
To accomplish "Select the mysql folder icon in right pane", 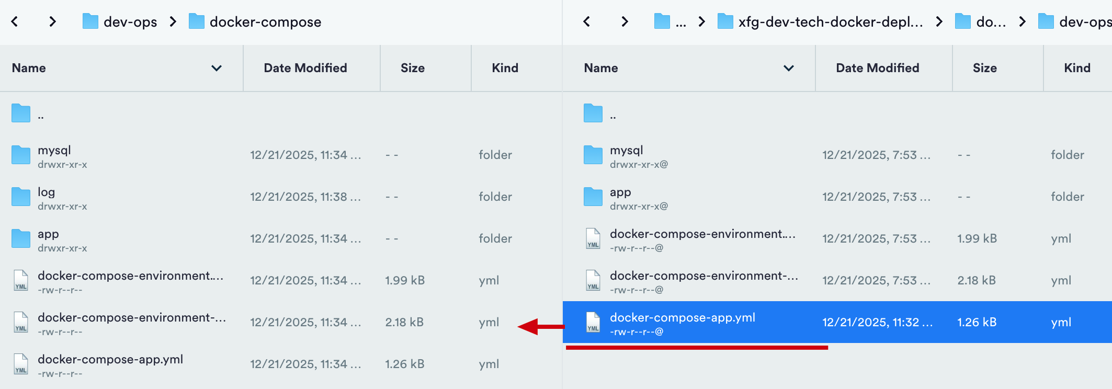I will (593, 155).
